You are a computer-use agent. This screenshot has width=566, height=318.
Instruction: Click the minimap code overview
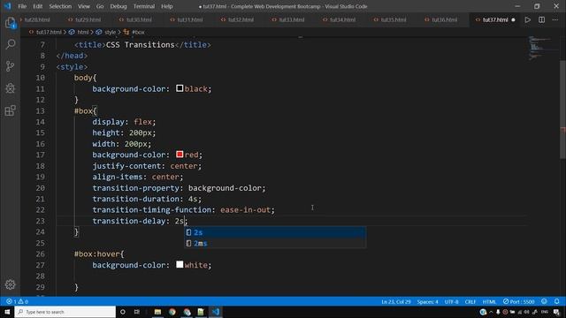[540, 48]
